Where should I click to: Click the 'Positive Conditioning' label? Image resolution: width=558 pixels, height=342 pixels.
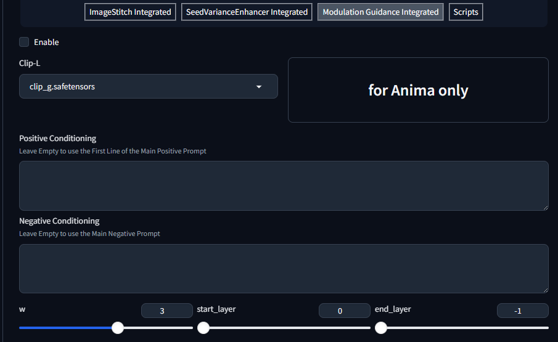[x=58, y=138]
